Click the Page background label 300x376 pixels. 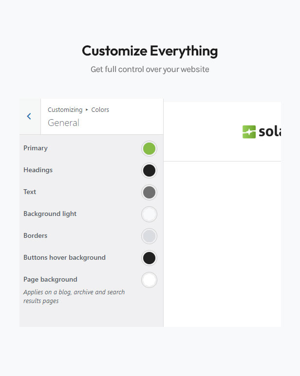coord(50,280)
